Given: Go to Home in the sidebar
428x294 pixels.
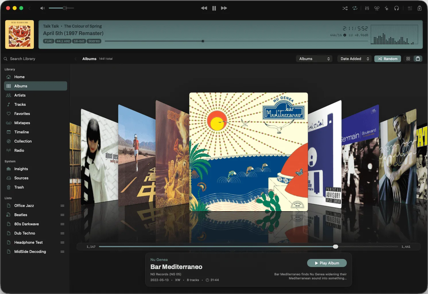Looking at the screenshot, I should [x=36, y=77].
